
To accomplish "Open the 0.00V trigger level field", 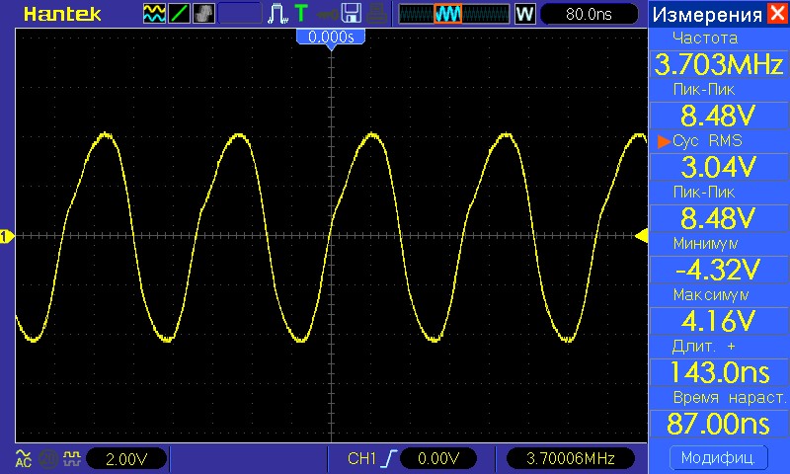I will tap(438, 458).
